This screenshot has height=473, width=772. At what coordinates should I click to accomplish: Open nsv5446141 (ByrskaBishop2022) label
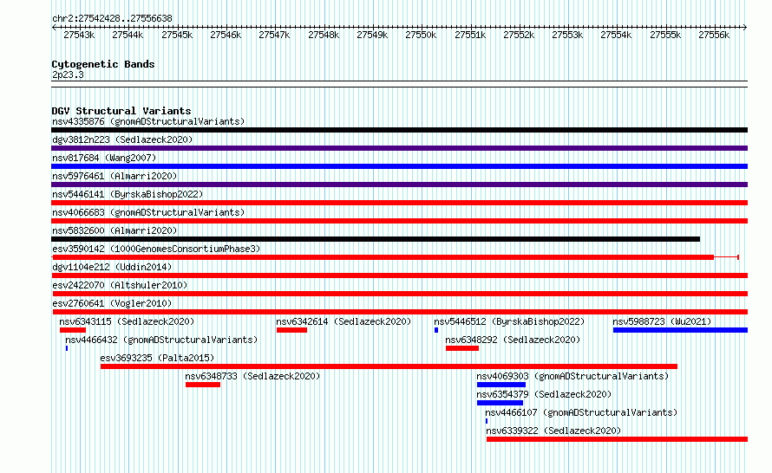[128, 194]
